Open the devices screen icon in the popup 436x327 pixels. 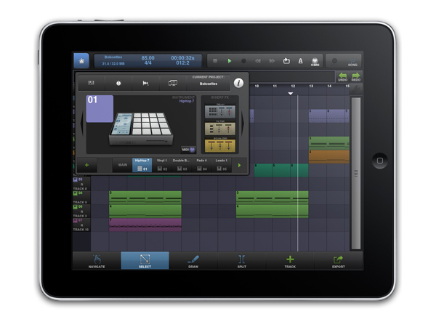(x=173, y=83)
